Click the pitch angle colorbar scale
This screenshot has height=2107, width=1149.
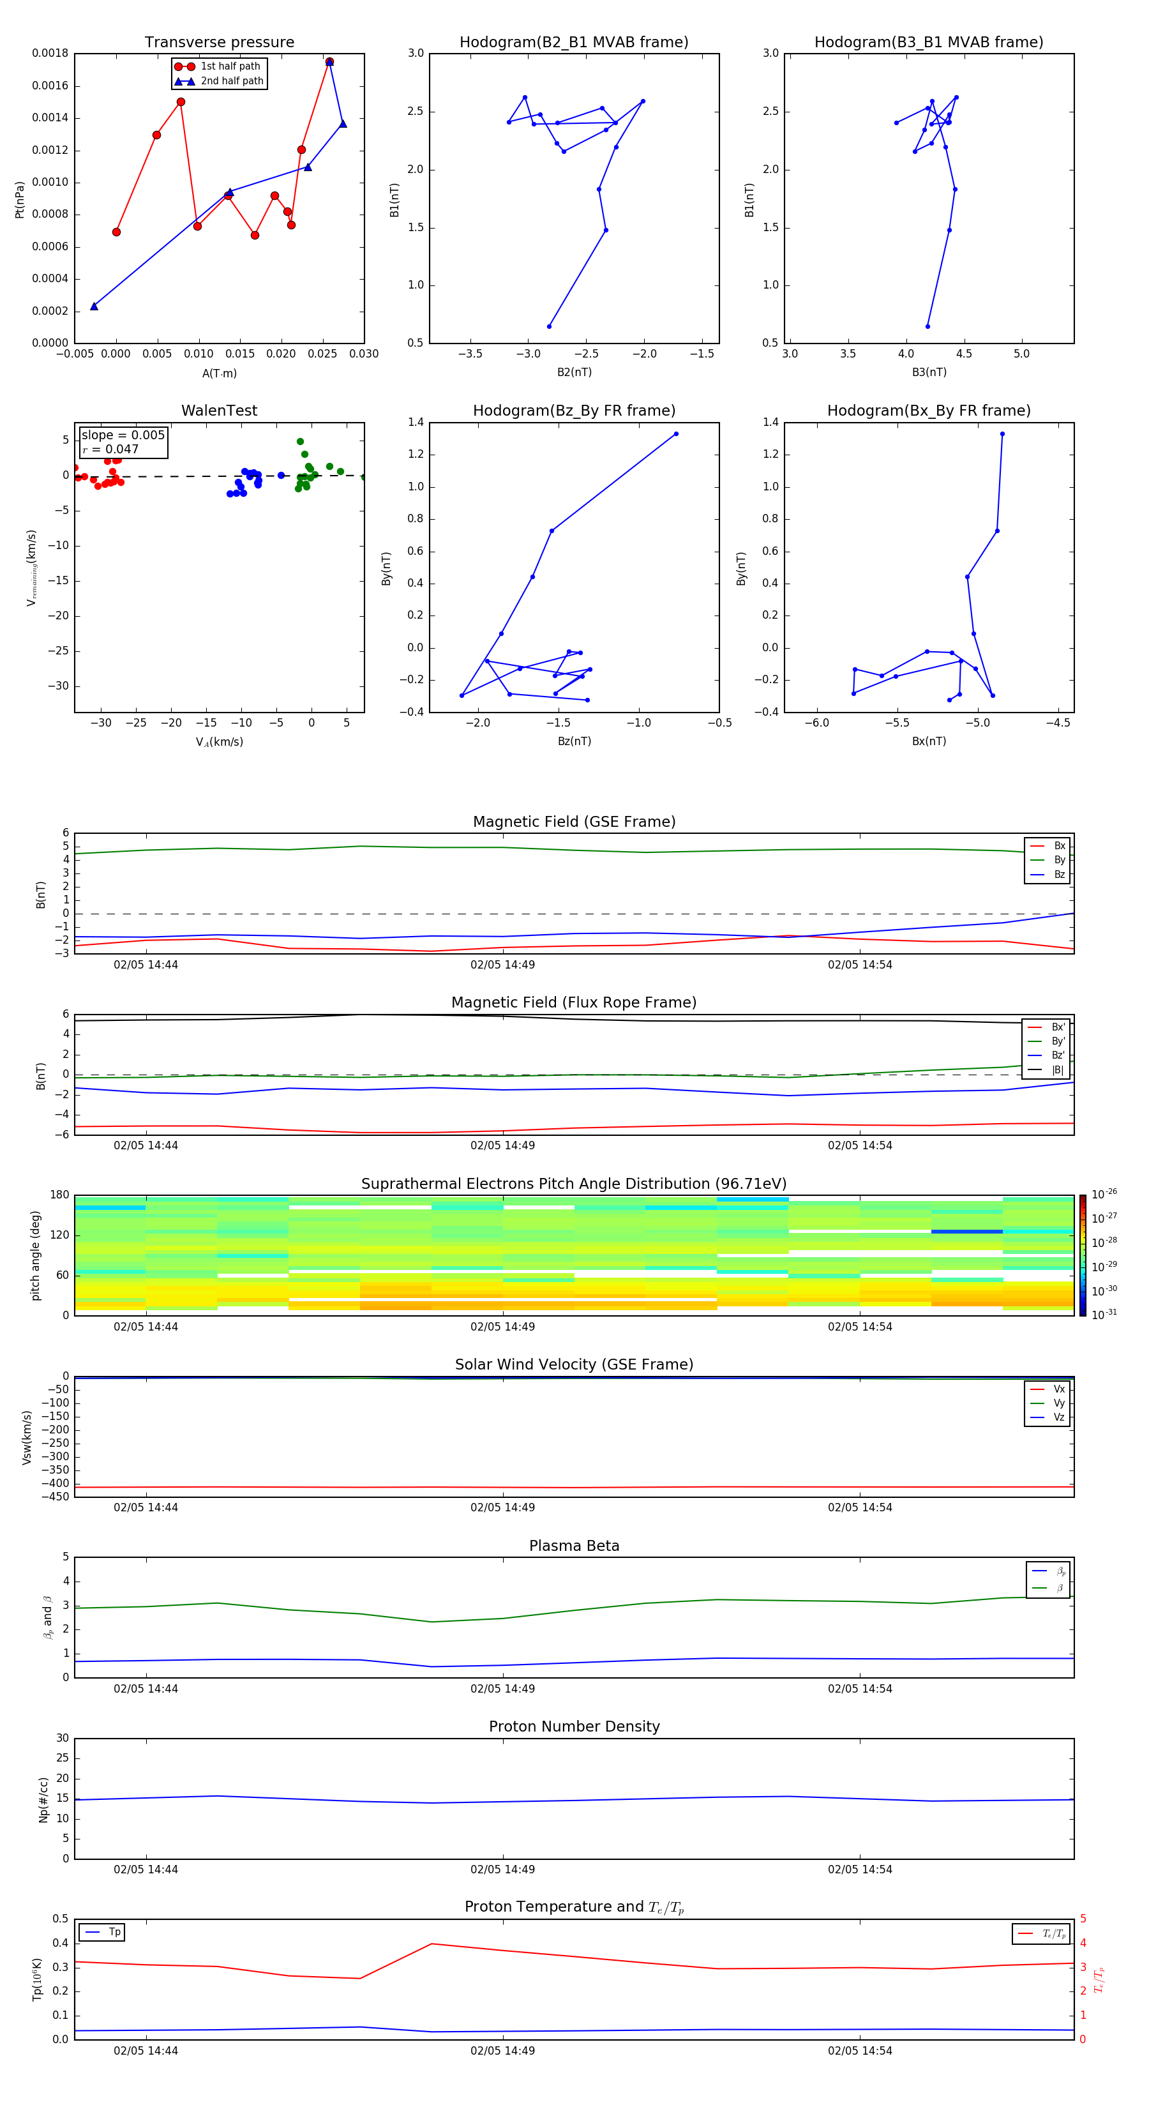coord(1083,1255)
